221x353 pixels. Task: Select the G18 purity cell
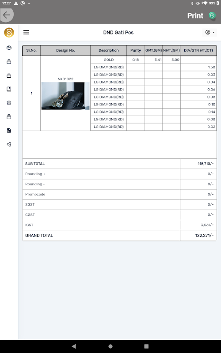click(x=136, y=60)
